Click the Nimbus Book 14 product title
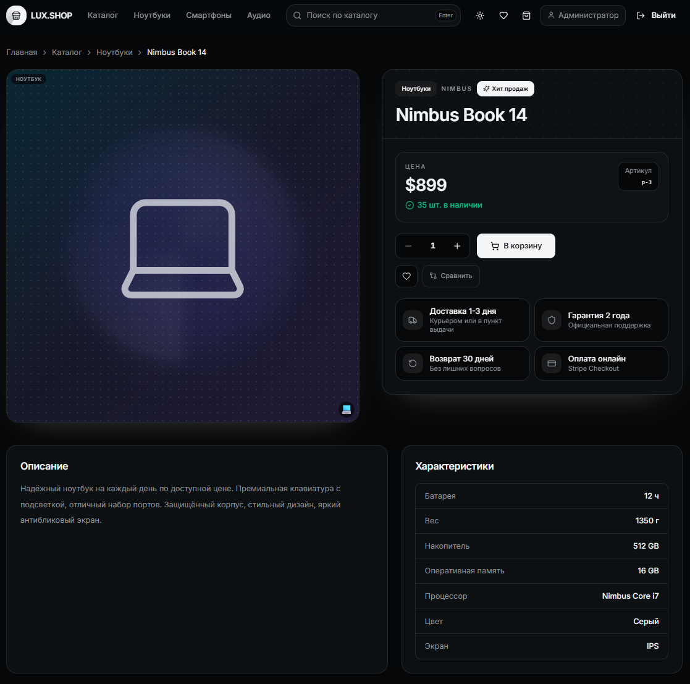 click(461, 115)
